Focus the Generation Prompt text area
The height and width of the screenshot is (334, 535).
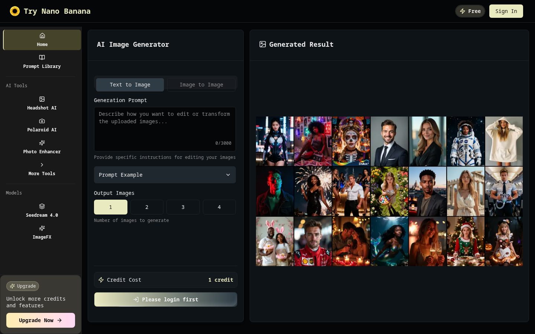pos(165,129)
